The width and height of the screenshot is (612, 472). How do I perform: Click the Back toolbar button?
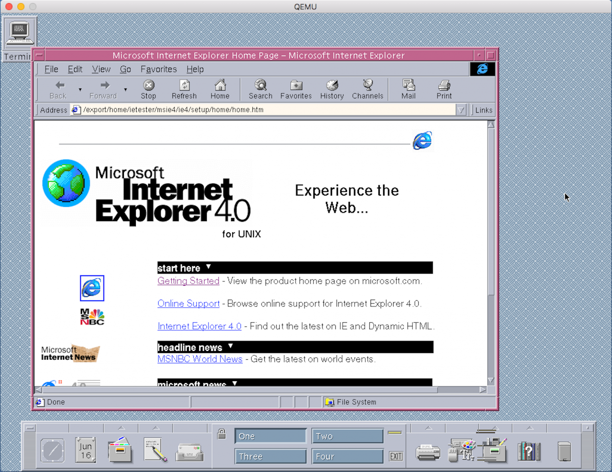59,90
